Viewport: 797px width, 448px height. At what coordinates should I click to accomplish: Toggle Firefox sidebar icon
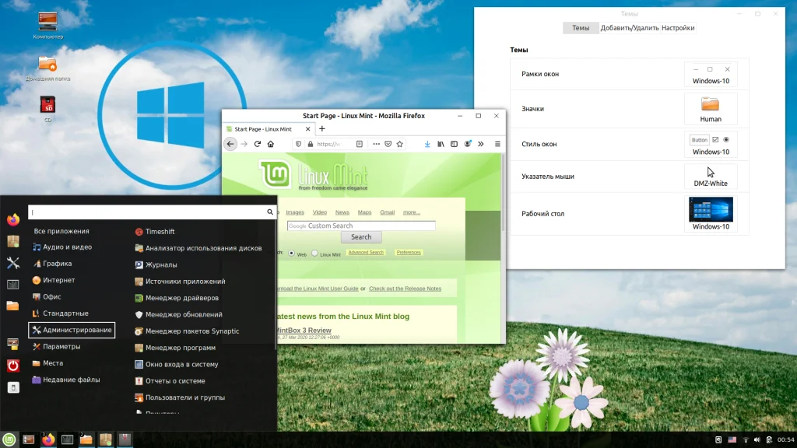click(x=454, y=144)
